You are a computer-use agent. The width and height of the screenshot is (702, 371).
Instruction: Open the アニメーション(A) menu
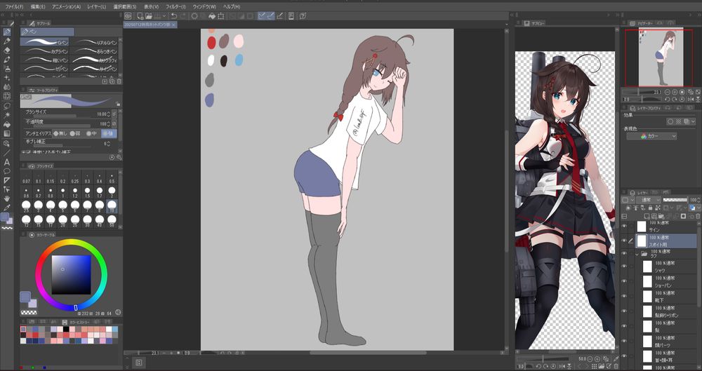[66, 7]
